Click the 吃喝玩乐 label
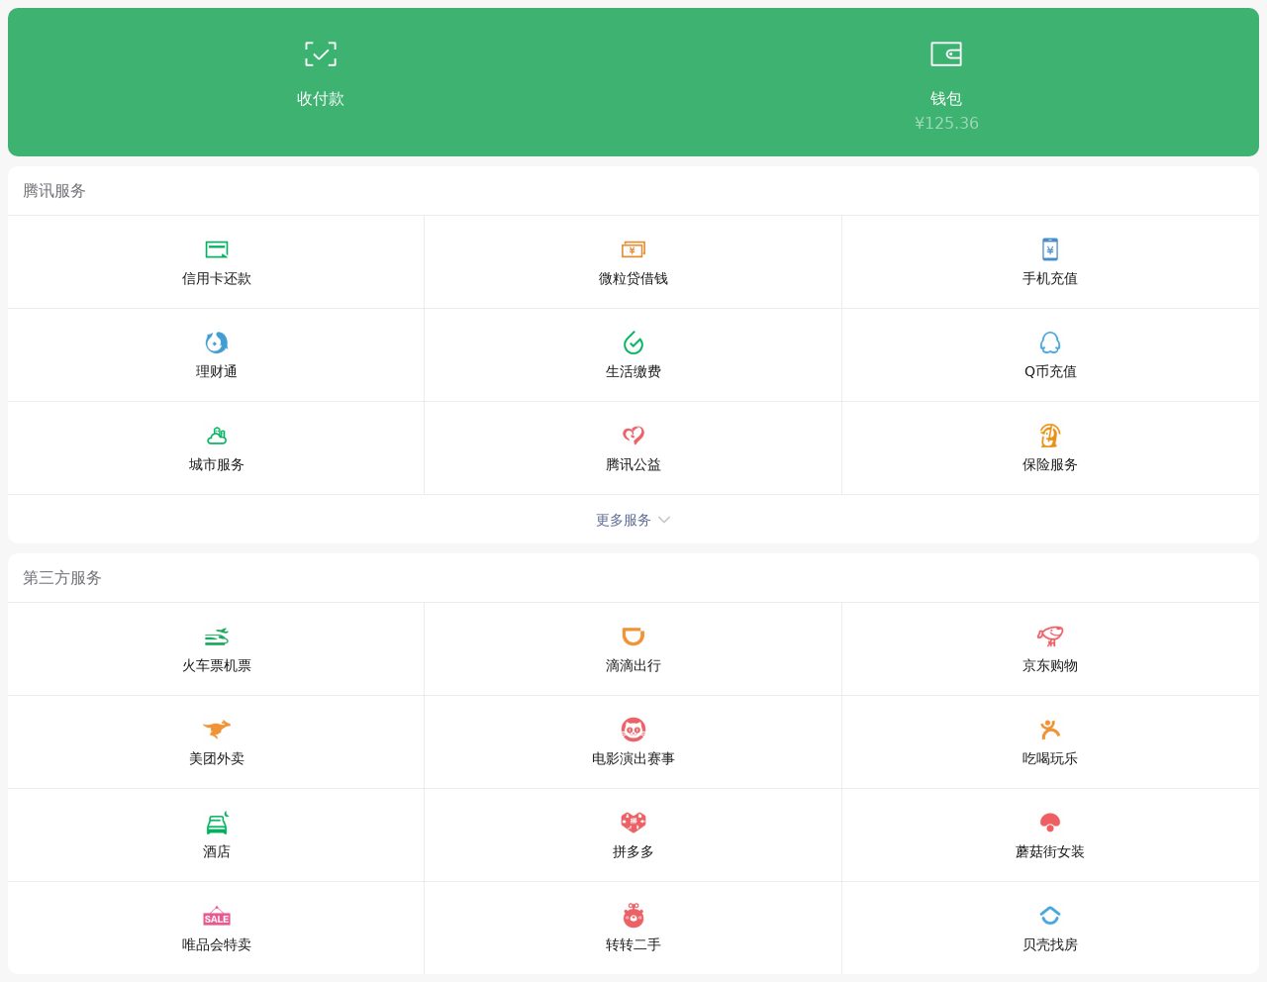The image size is (1267, 982). coord(1050,759)
